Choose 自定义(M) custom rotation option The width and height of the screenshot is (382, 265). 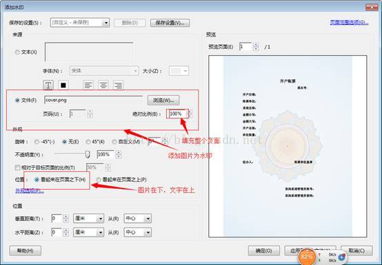114,142
